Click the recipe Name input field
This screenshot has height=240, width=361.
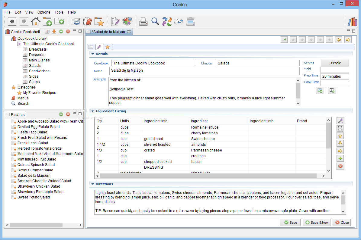[204, 71]
